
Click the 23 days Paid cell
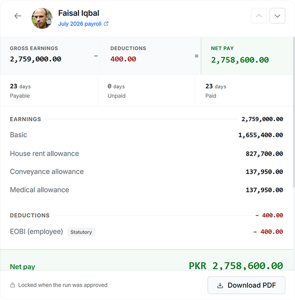(x=244, y=91)
